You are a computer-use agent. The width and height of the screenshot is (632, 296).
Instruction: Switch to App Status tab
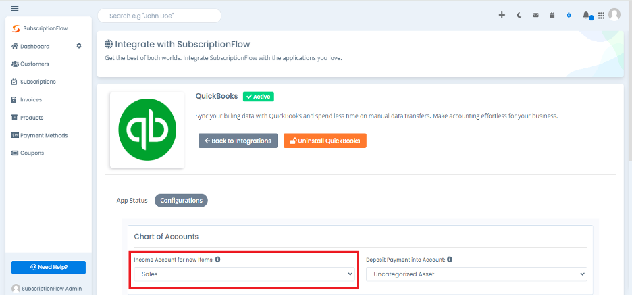[x=132, y=201]
